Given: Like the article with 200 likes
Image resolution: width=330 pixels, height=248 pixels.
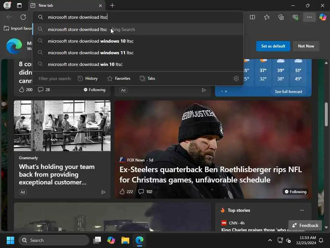Looking at the screenshot, I should [x=26, y=90].
